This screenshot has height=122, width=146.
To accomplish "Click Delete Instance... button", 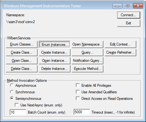I will click(x=55, y=69).
